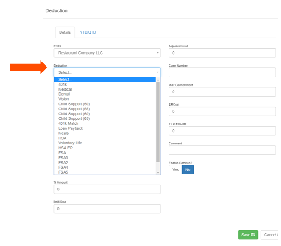Select Meals deduction option

105,133
